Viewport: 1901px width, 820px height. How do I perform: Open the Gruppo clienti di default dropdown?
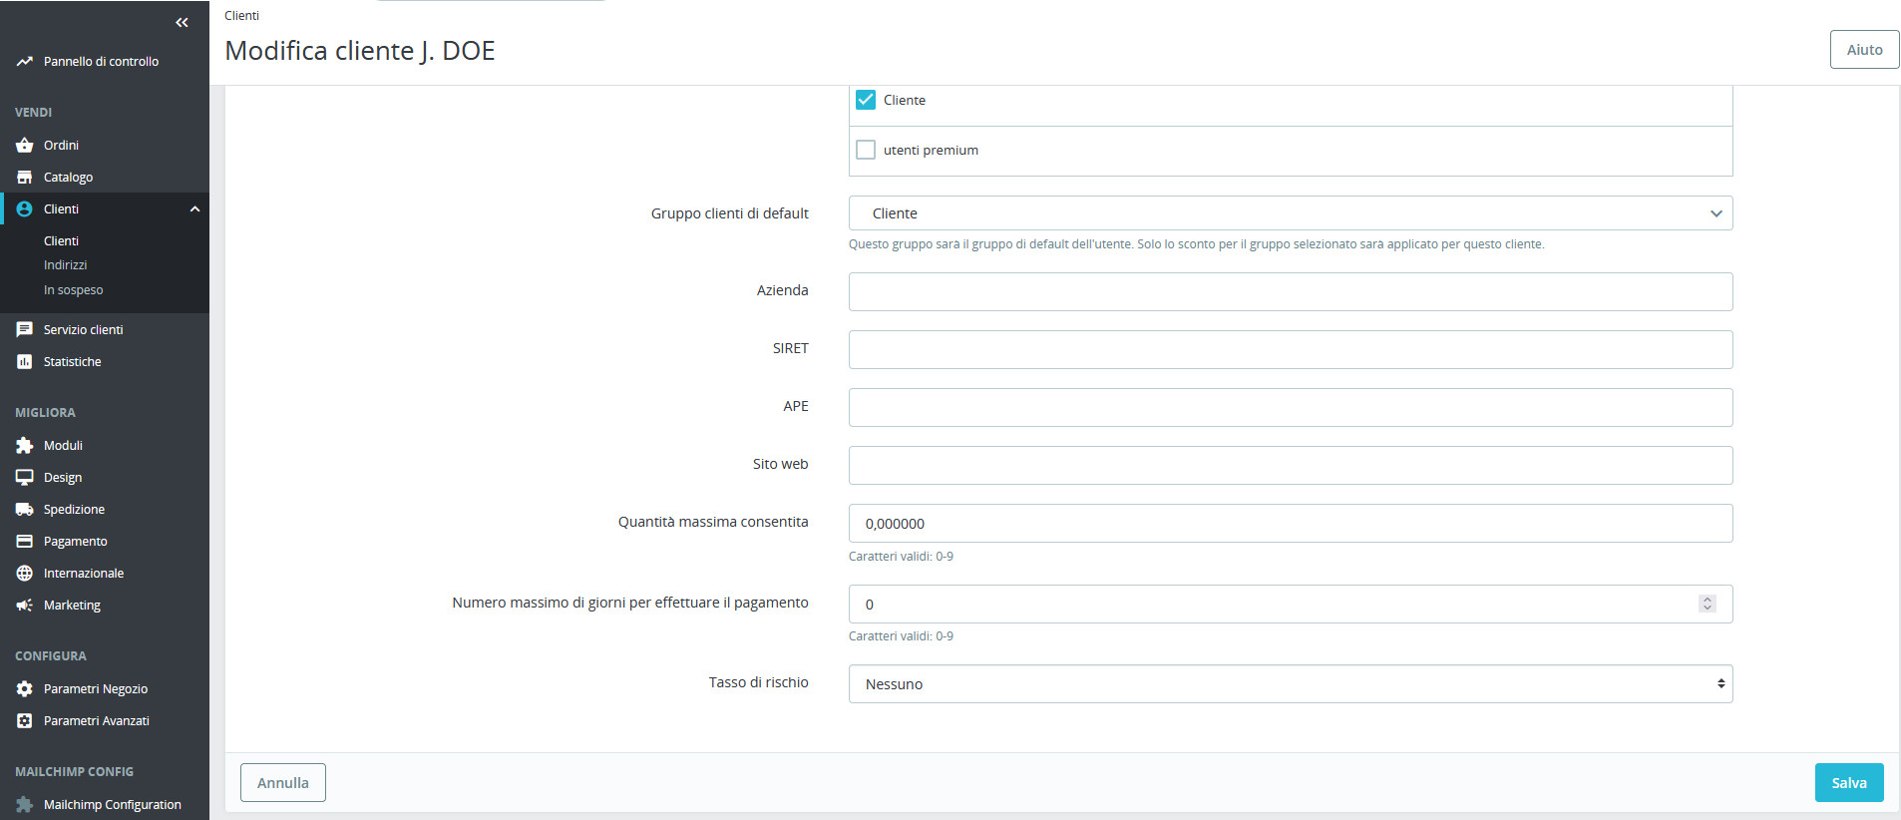(1291, 213)
